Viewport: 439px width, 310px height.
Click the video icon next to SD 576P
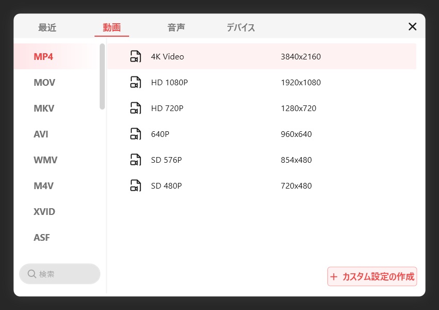(x=135, y=160)
